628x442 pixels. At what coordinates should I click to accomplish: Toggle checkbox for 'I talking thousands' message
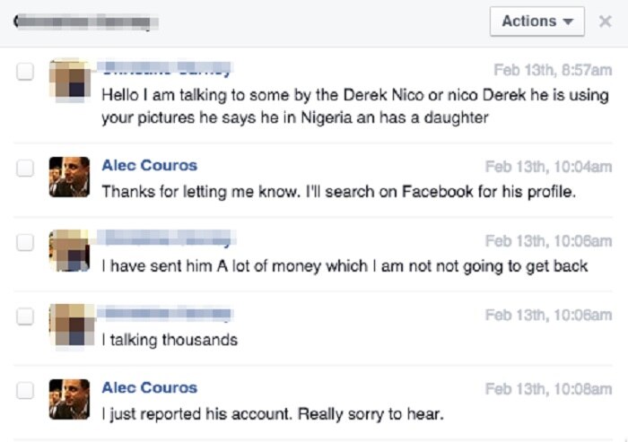click(25, 316)
